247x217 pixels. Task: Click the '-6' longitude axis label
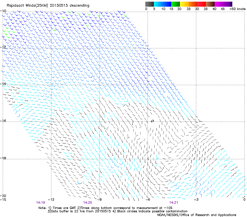pyautogui.click(x=148, y=200)
